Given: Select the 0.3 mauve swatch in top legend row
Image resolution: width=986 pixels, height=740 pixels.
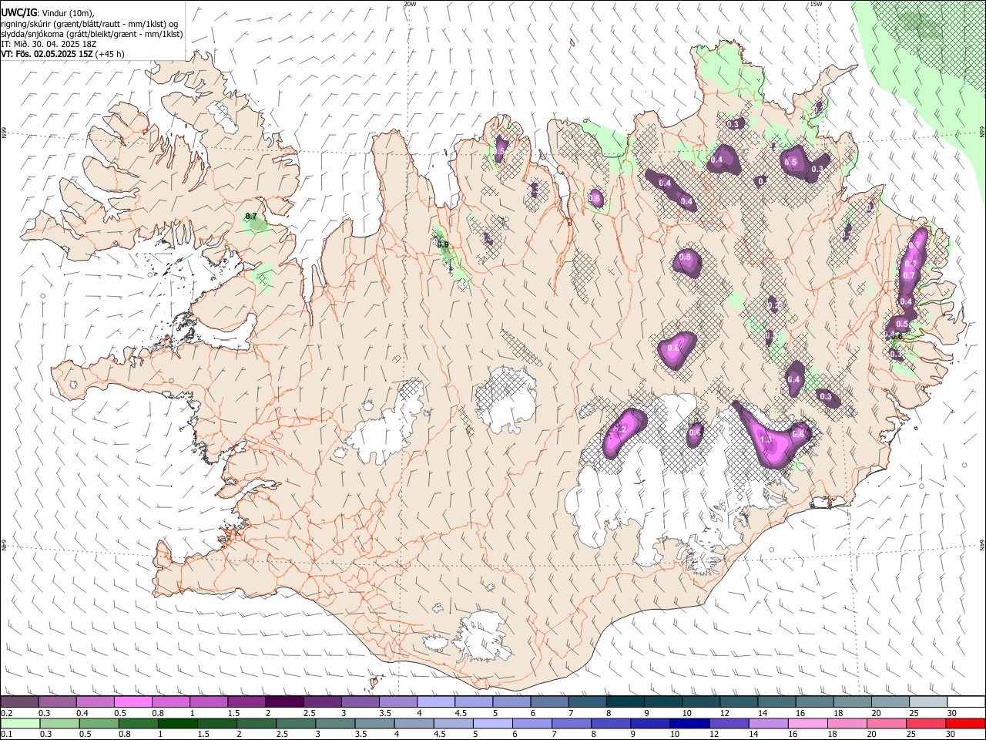Looking at the screenshot, I should 57,701.
